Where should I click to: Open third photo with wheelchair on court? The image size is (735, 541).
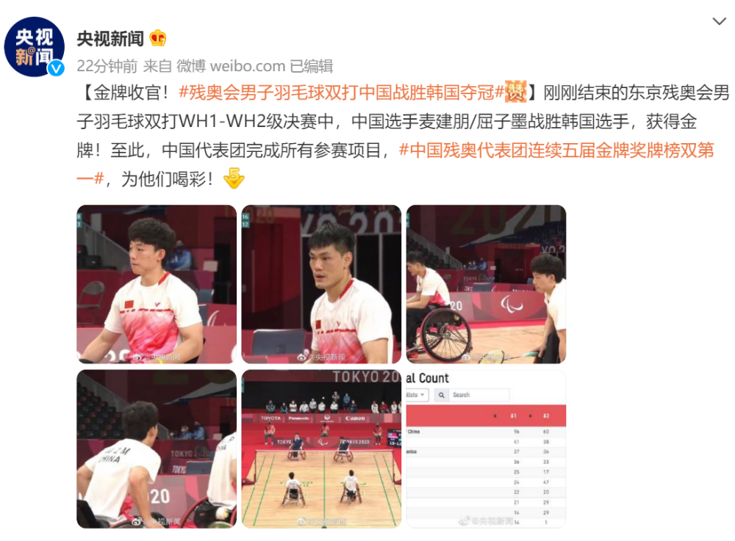(x=486, y=284)
